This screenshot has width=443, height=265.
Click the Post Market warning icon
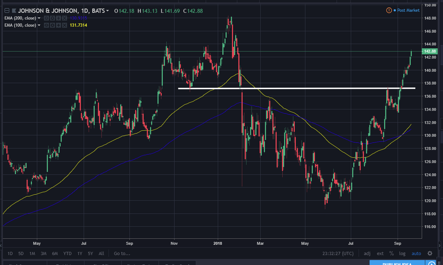[389, 10]
